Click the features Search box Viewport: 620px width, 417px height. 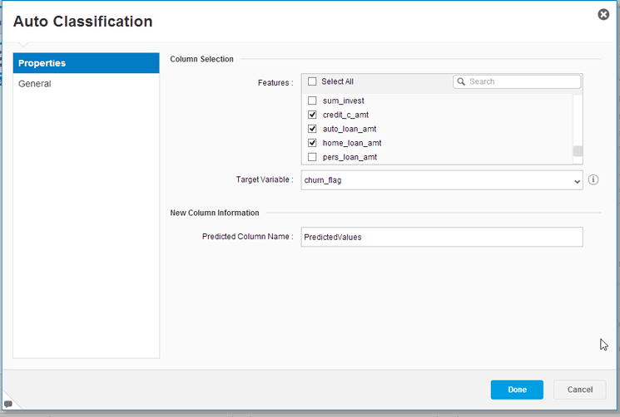(x=517, y=81)
